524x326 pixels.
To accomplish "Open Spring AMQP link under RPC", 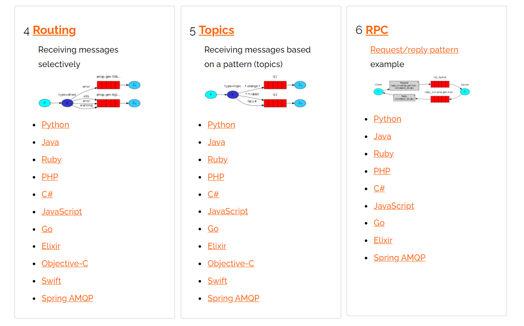I will pyautogui.click(x=400, y=258).
